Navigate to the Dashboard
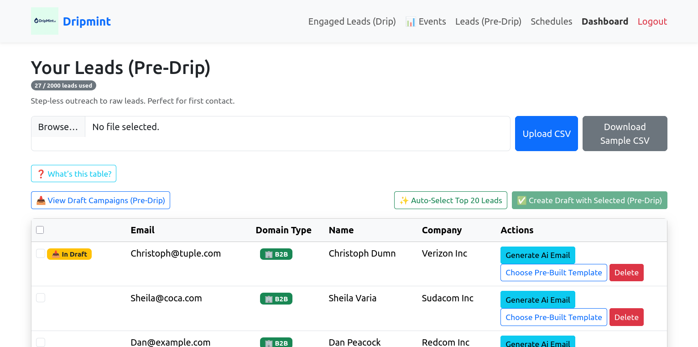698x347 pixels. [604, 21]
